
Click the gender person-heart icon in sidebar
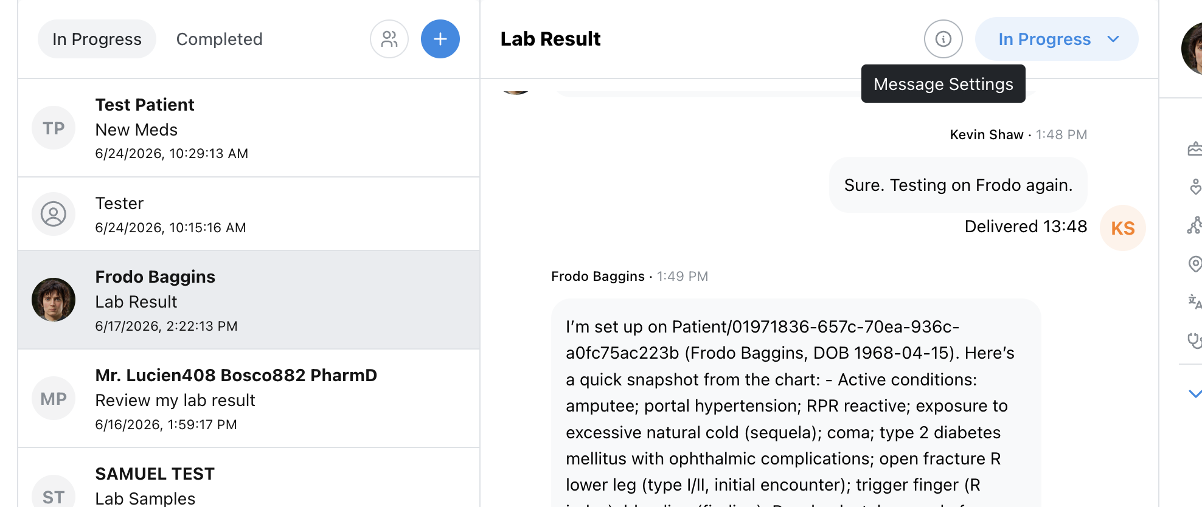tap(1195, 187)
